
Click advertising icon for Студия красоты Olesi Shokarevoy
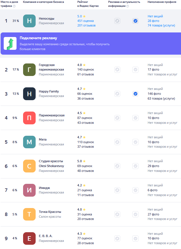(x=117, y=166)
